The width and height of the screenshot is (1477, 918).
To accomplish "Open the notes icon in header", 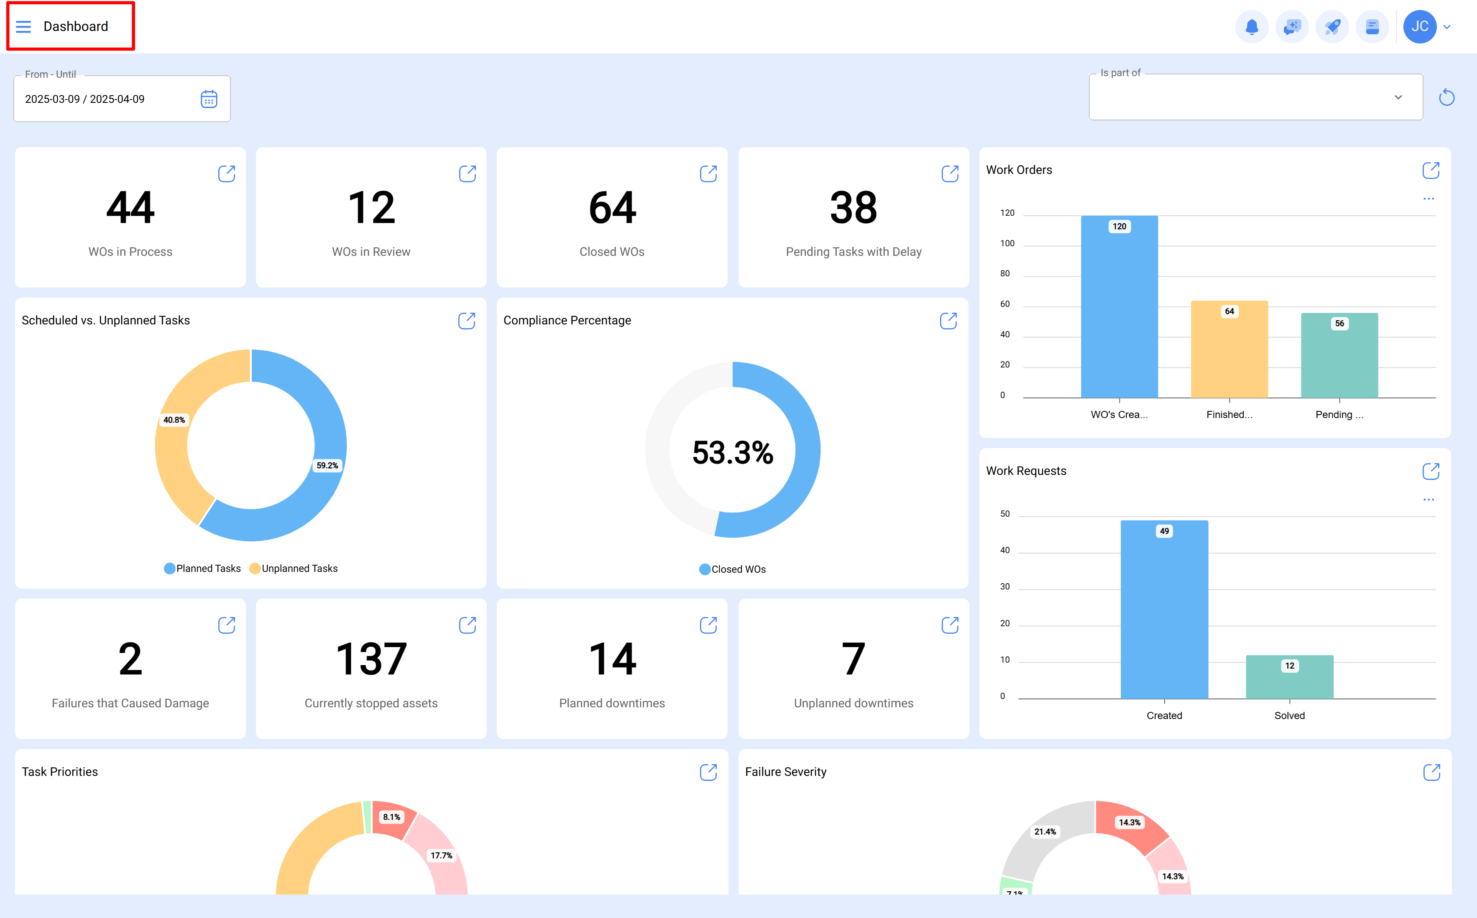I will tap(1372, 27).
